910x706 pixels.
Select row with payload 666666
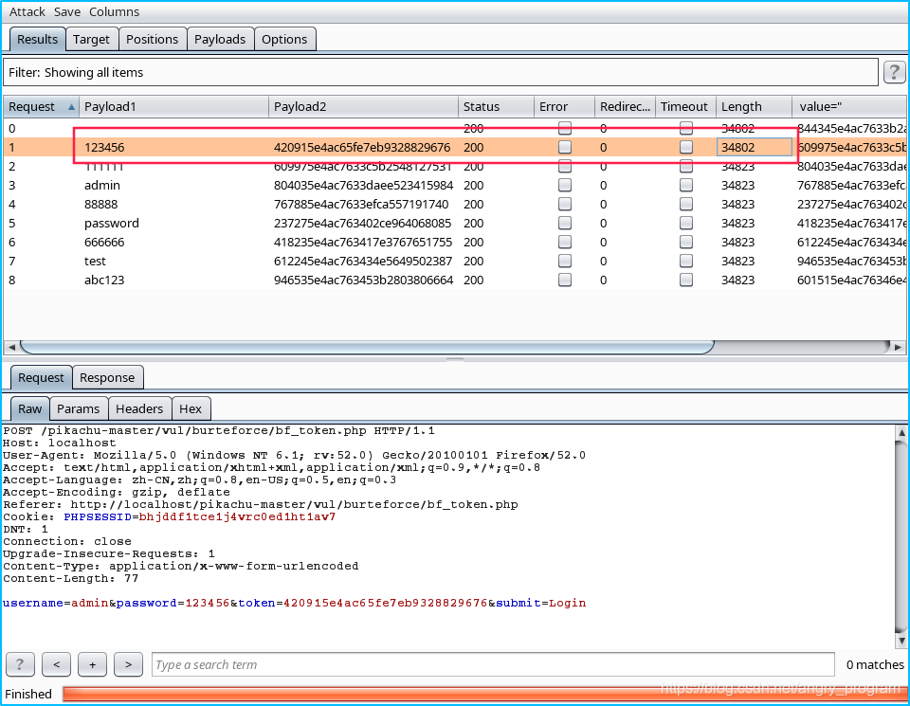coord(454,242)
